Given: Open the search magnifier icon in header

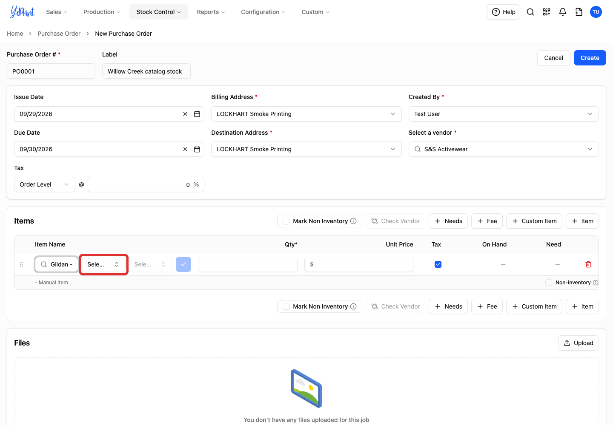Looking at the screenshot, I should [x=530, y=12].
